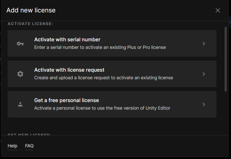Click the empty area below the personal license card
This screenshot has width=231, height=159.
click(112, 125)
